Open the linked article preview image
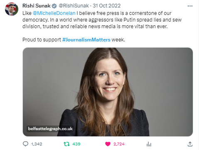Viewport: 199px width, 150px height. click(x=108, y=92)
